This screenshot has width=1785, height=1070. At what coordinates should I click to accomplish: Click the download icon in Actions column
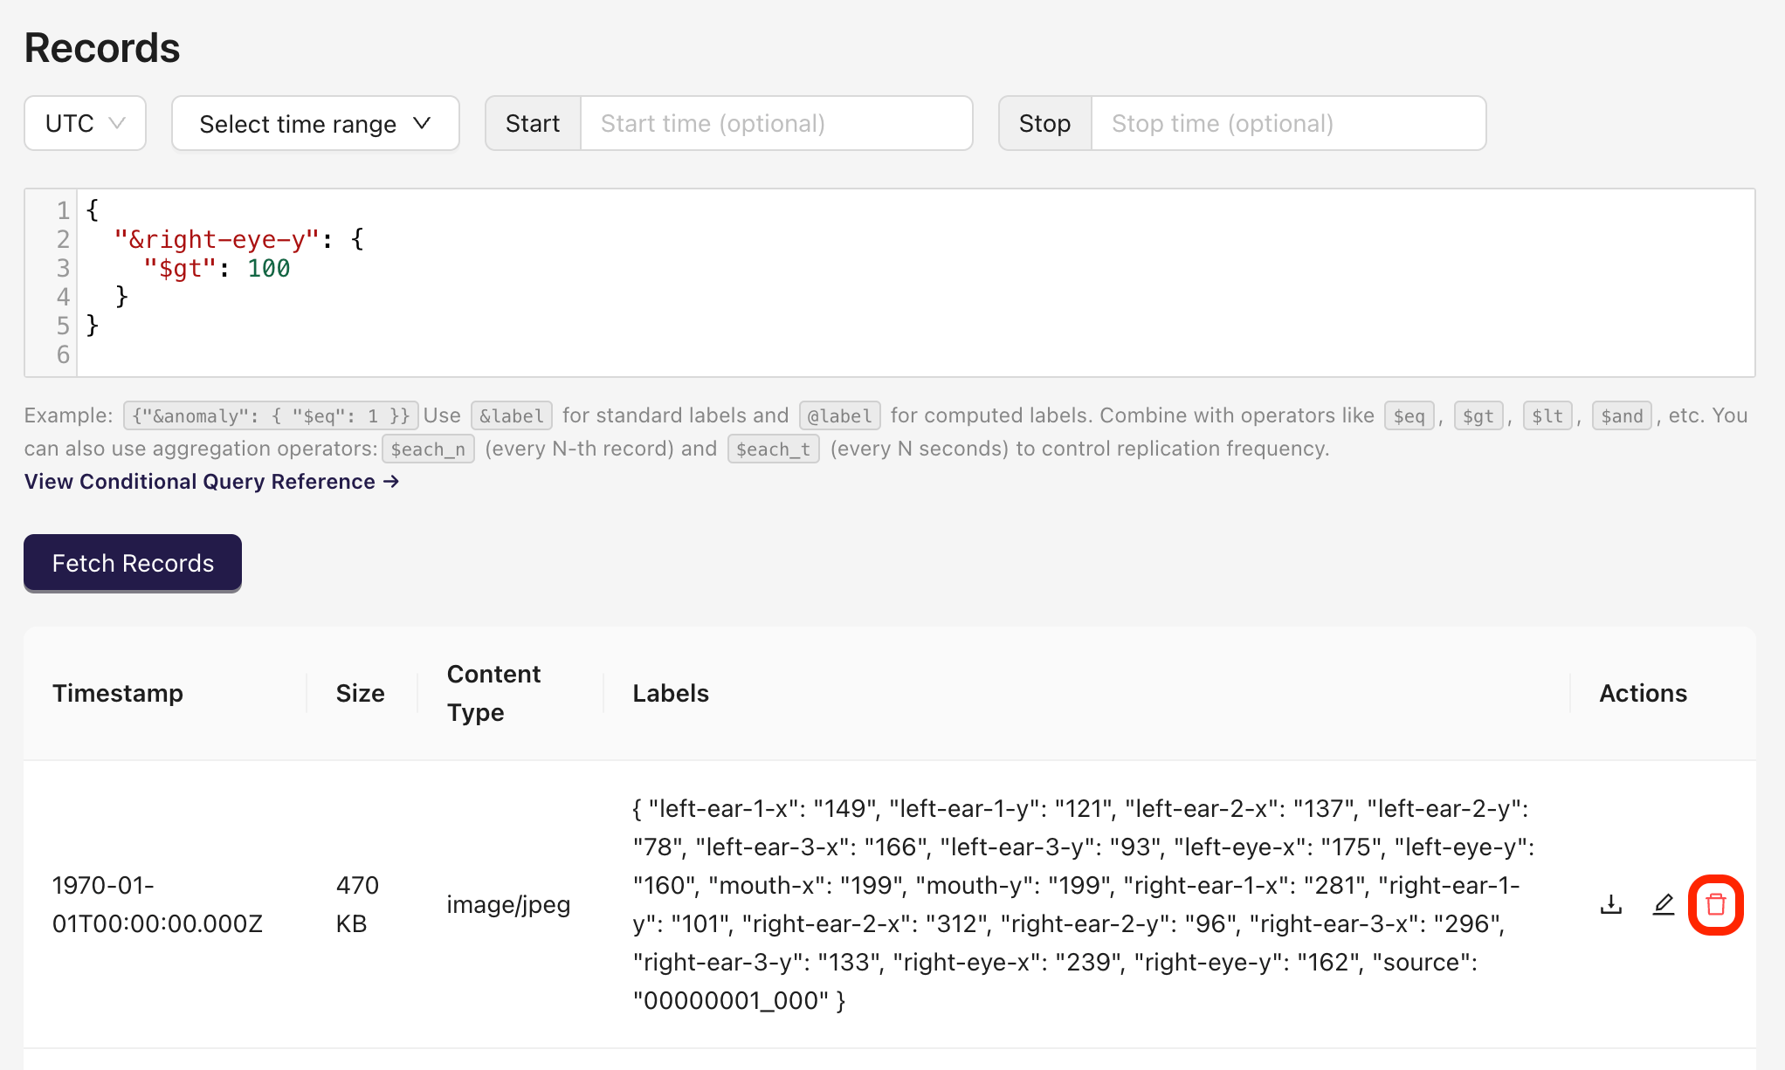[1611, 905]
